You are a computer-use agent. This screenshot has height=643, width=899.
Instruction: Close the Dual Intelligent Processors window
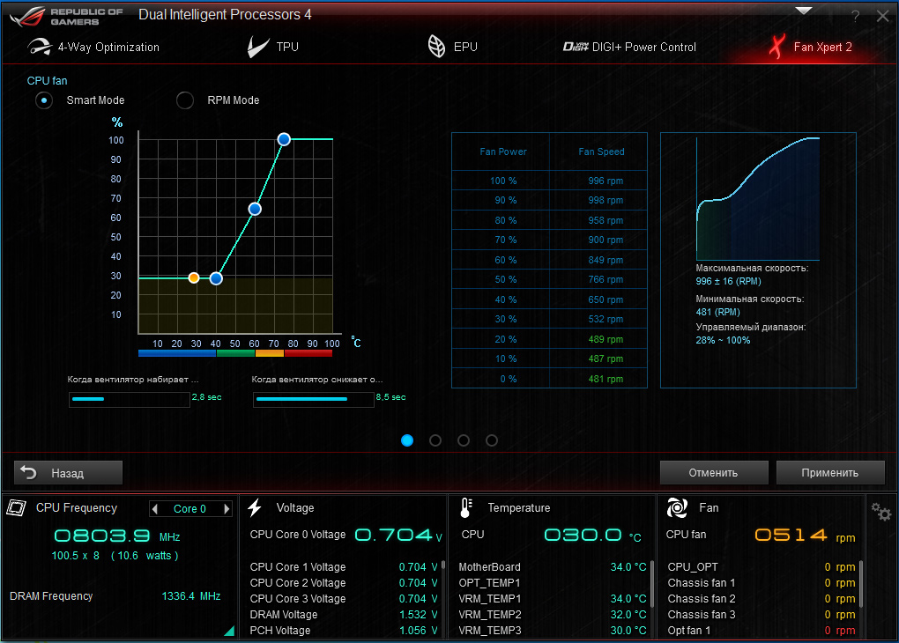(883, 17)
